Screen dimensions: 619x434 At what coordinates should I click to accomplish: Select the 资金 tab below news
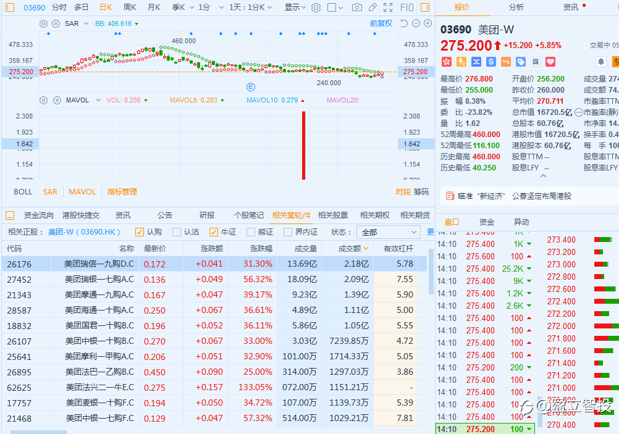tap(486, 222)
